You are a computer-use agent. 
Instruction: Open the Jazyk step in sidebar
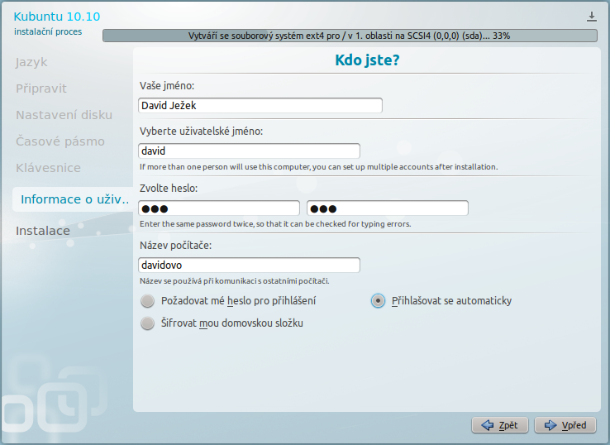pyautogui.click(x=31, y=62)
